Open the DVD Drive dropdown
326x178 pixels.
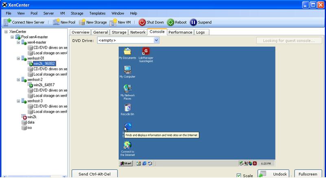point(156,40)
